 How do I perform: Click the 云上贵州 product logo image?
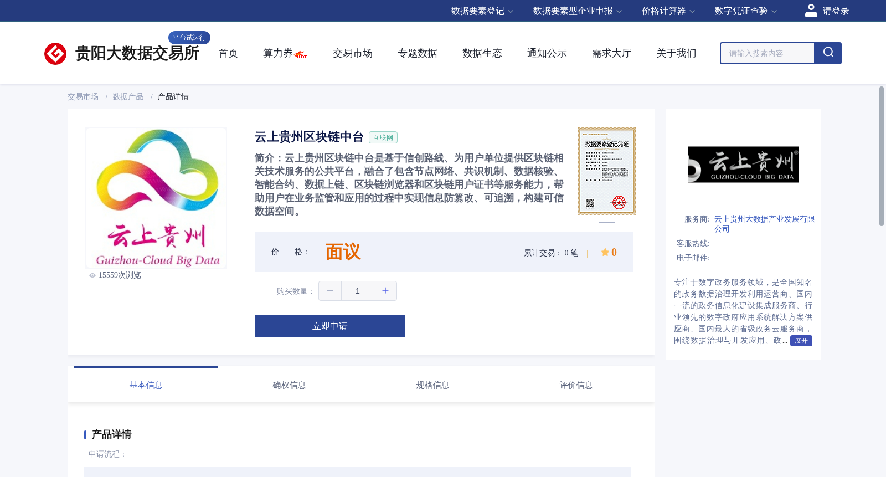click(156, 198)
